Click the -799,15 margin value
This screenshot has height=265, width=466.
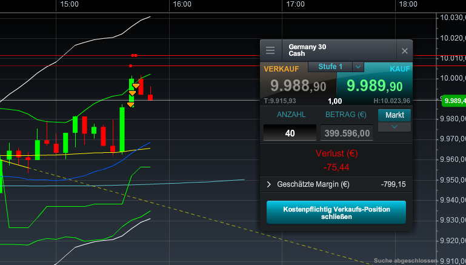(x=393, y=184)
